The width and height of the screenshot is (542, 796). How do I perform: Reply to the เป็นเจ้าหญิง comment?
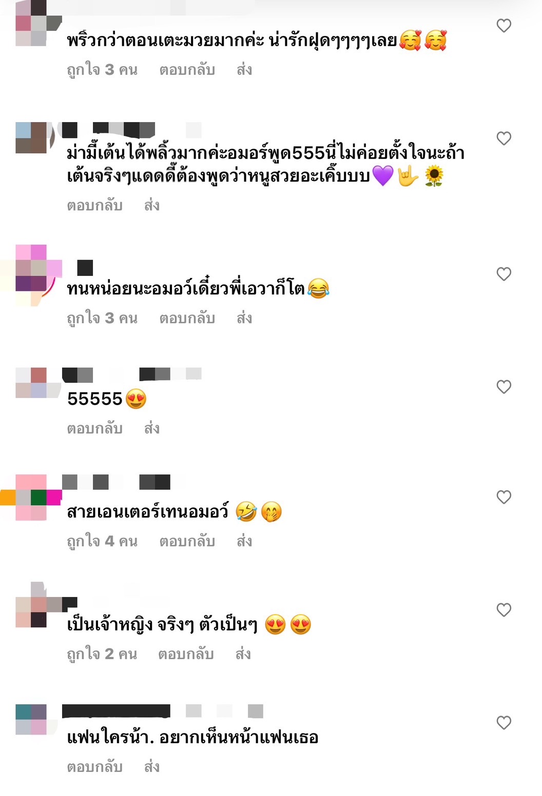click(186, 654)
